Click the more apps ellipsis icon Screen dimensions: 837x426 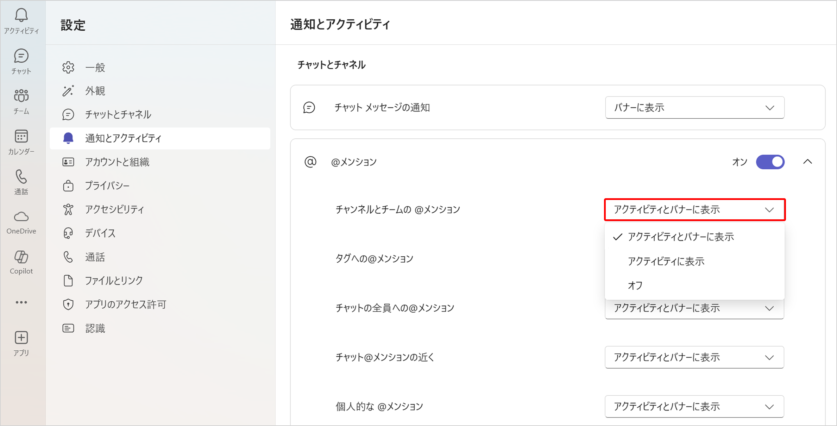point(21,302)
